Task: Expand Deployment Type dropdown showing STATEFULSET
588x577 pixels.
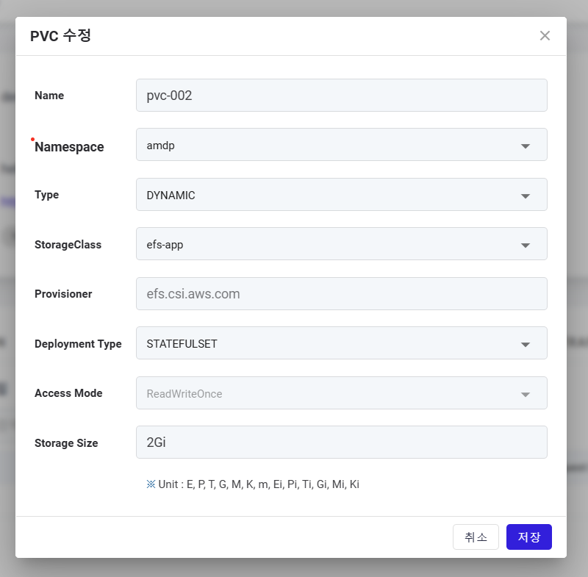Action: pos(341,343)
